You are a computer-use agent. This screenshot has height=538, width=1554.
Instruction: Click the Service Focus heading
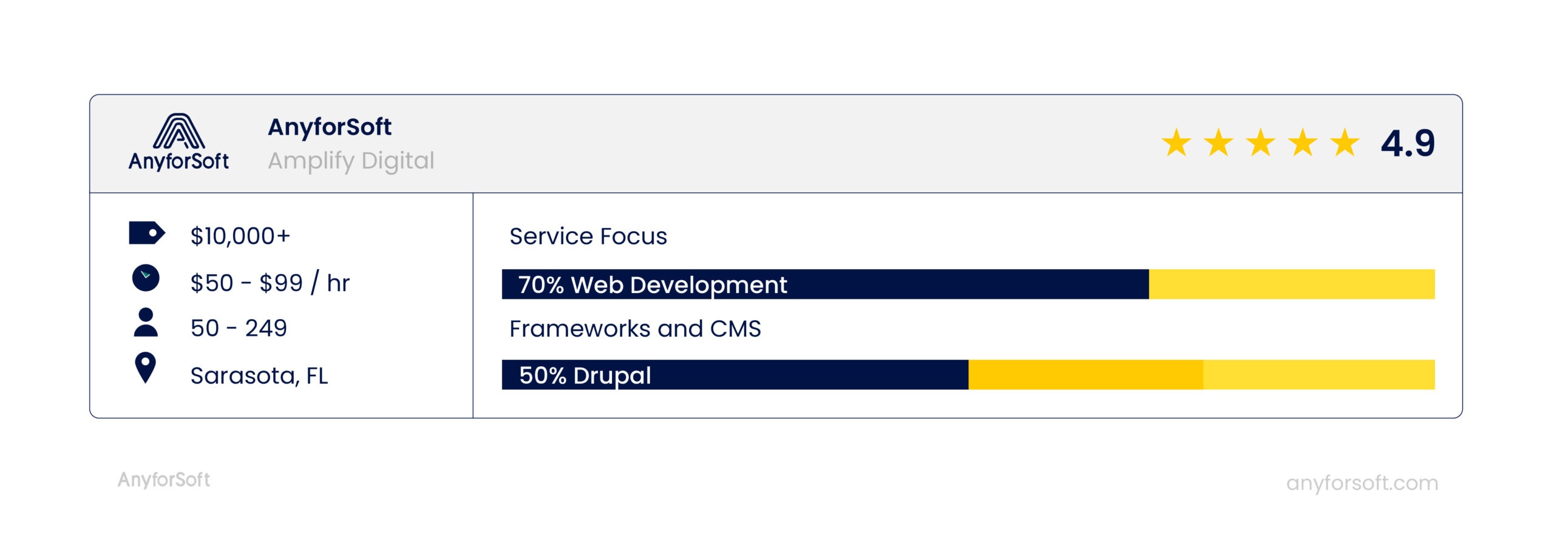tap(588, 237)
